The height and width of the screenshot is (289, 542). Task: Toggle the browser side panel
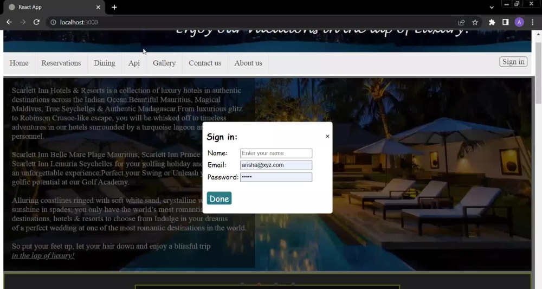[x=505, y=22]
